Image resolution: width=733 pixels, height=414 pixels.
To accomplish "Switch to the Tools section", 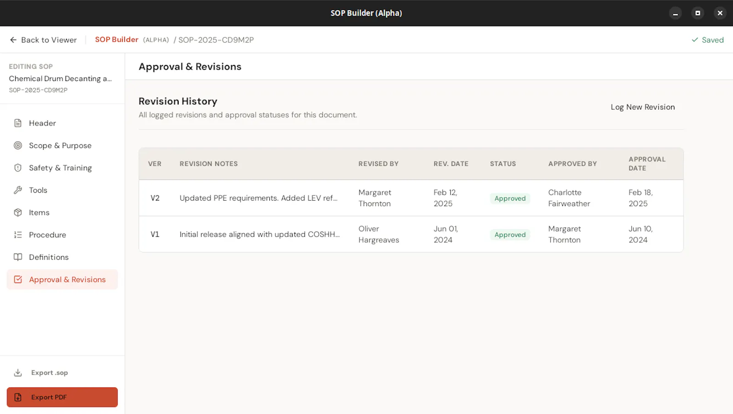I will pos(62,190).
